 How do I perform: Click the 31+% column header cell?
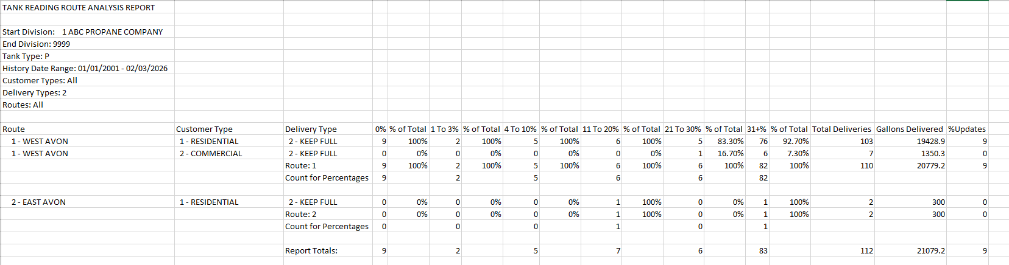[x=757, y=129]
